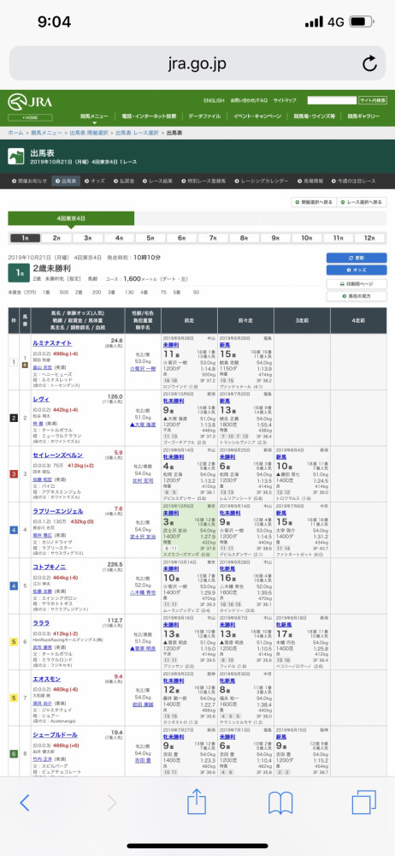Screen dimensions: 395x856
Task: Go back with Safari back arrow
Action: (25, 803)
